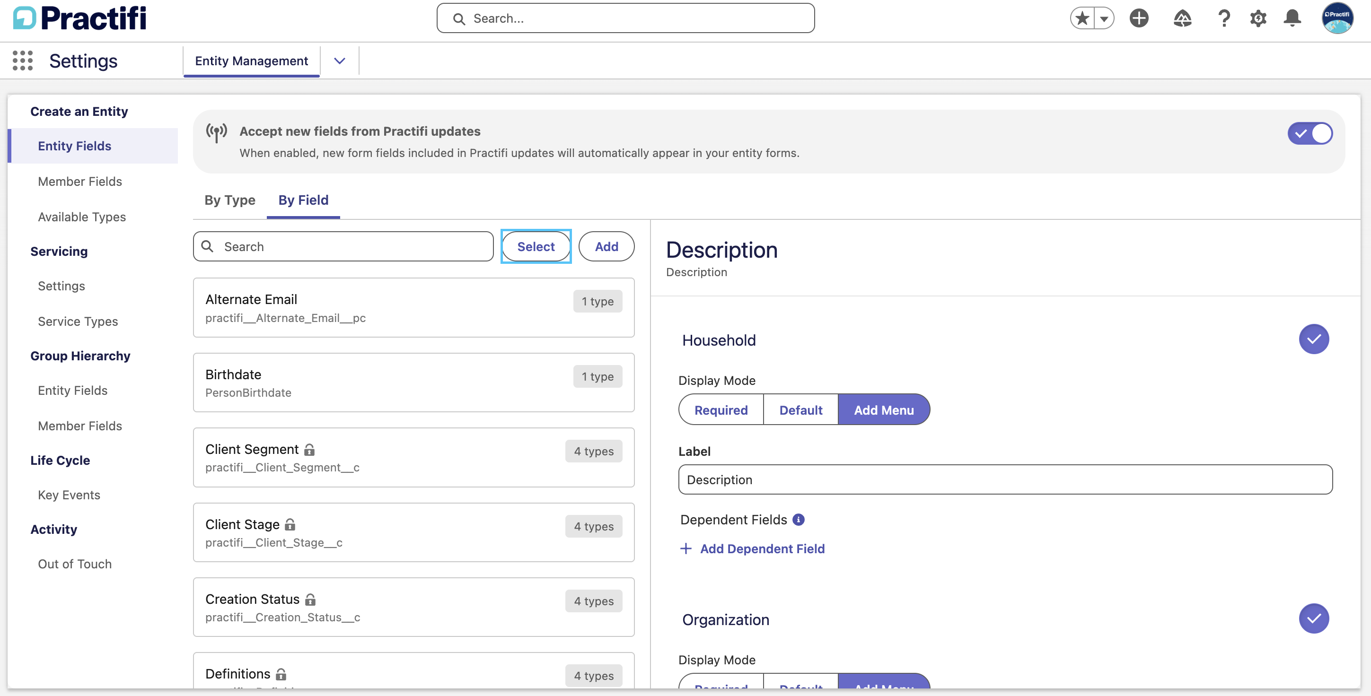Screen dimensions: 1371x696
Task: Toggle the Organization entity type checkmark
Action: (x=1313, y=618)
